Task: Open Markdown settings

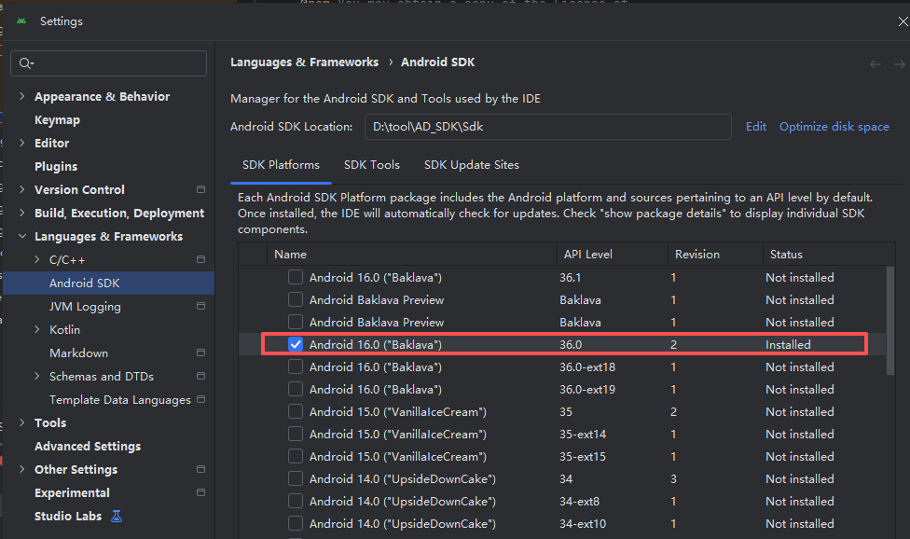Action: 79,352
